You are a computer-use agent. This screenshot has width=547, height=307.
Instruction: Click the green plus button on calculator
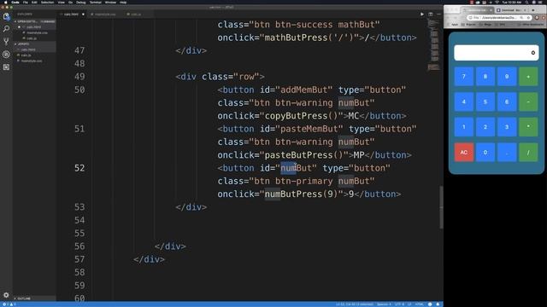click(528, 76)
